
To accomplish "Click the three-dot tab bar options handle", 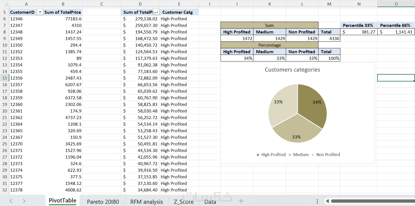I will [x=317, y=201].
